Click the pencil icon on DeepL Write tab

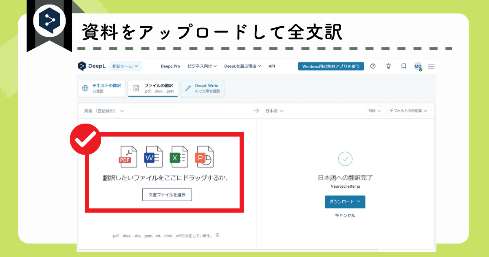point(188,88)
